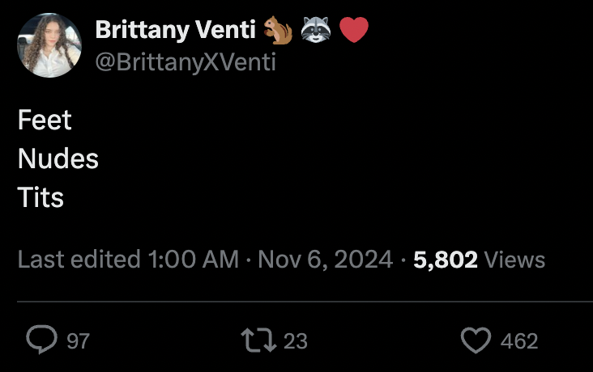Viewport: 593px width, 372px height.
Task: Open the Brittany Venti display name link
Action: (x=176, y=29)
